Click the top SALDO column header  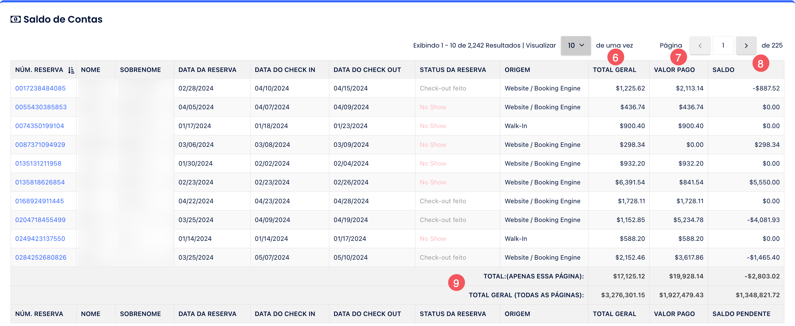[x=723, y=70]
